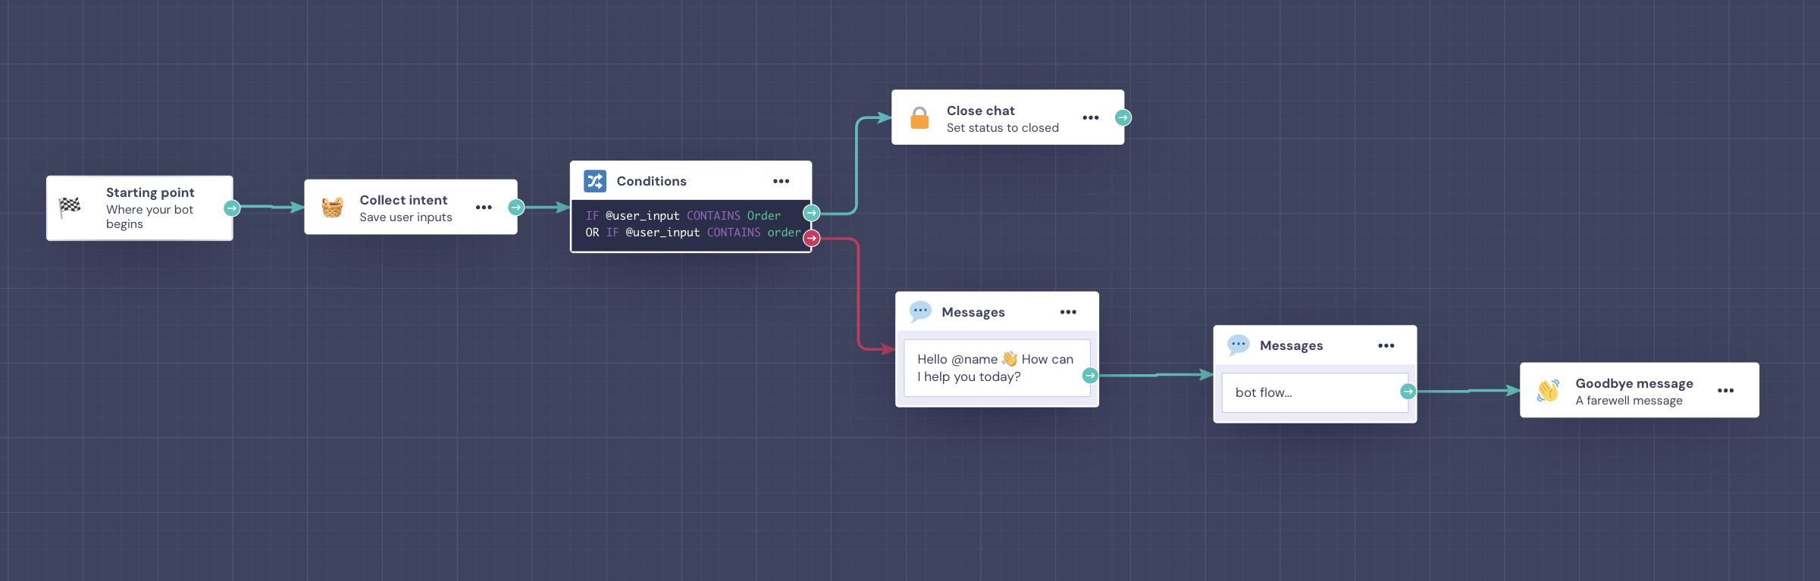Open the Goodbye message three-dot menu
The image size is (1820, 581).
tap(1725, 390)
